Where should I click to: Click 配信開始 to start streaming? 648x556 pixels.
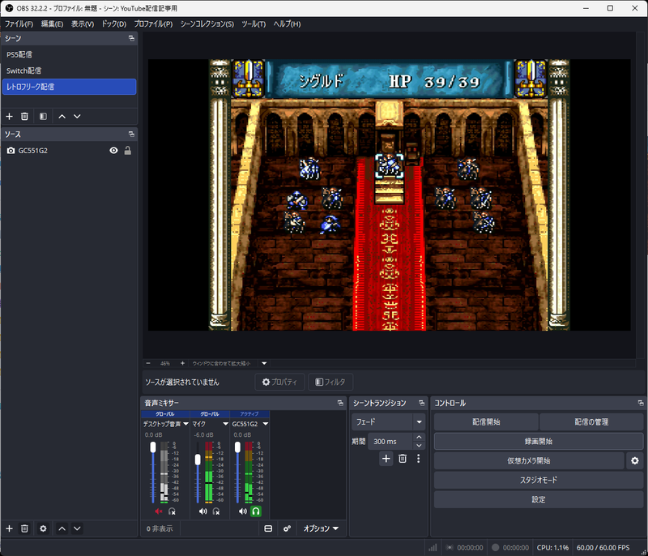[487, 422]
